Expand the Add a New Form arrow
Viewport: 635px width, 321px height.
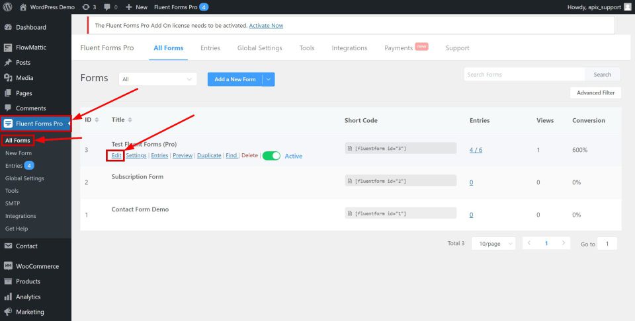[269, 79]
